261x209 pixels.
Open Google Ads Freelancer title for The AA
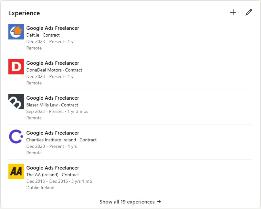click(x=53, y=168)
